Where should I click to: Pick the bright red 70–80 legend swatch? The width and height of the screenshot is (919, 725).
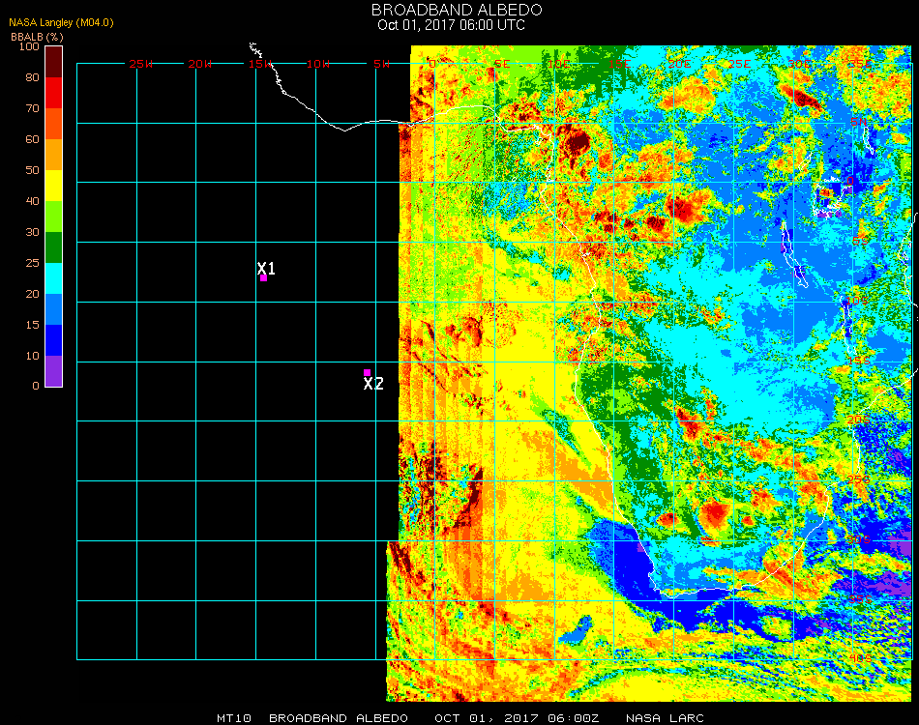[x=54, y=93]
